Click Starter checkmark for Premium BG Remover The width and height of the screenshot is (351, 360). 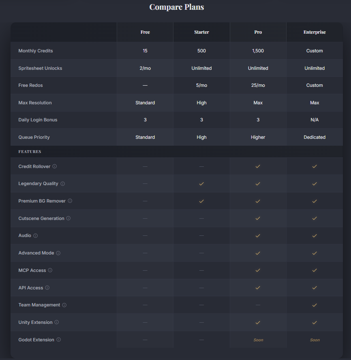201,201
